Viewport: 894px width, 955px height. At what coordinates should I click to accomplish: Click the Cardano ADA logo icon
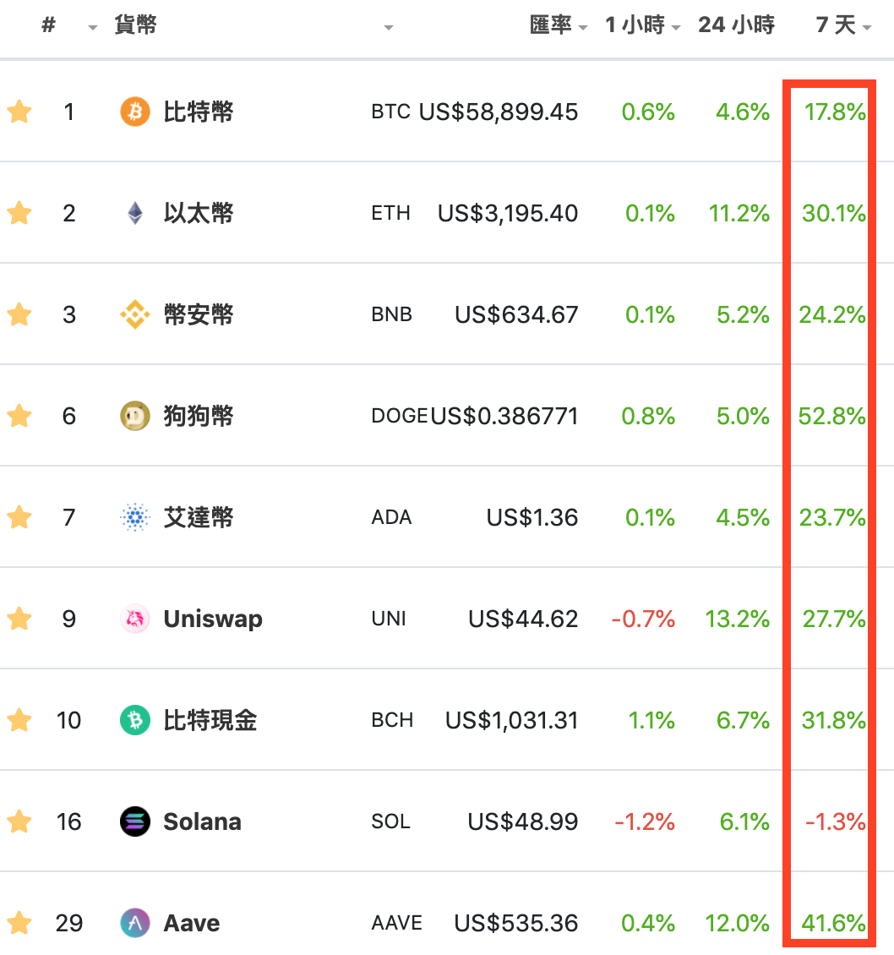tap(135, 517)
